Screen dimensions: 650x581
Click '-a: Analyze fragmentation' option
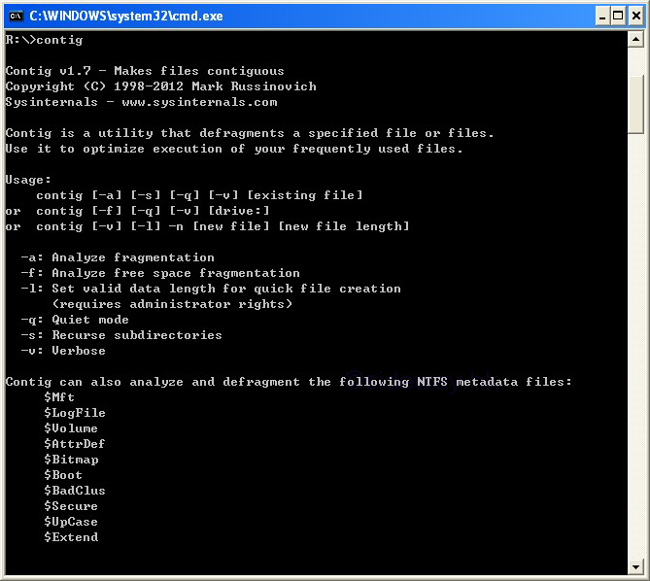pyautogui.click(x=118, y=257)
